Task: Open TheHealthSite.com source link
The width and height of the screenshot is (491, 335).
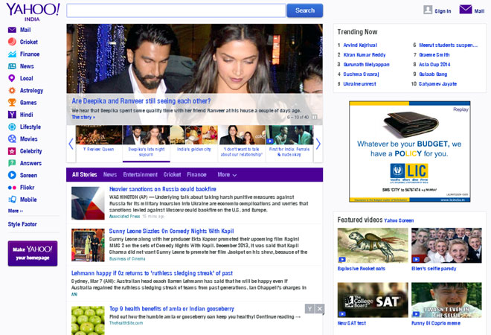Action: tap(126, 323)
